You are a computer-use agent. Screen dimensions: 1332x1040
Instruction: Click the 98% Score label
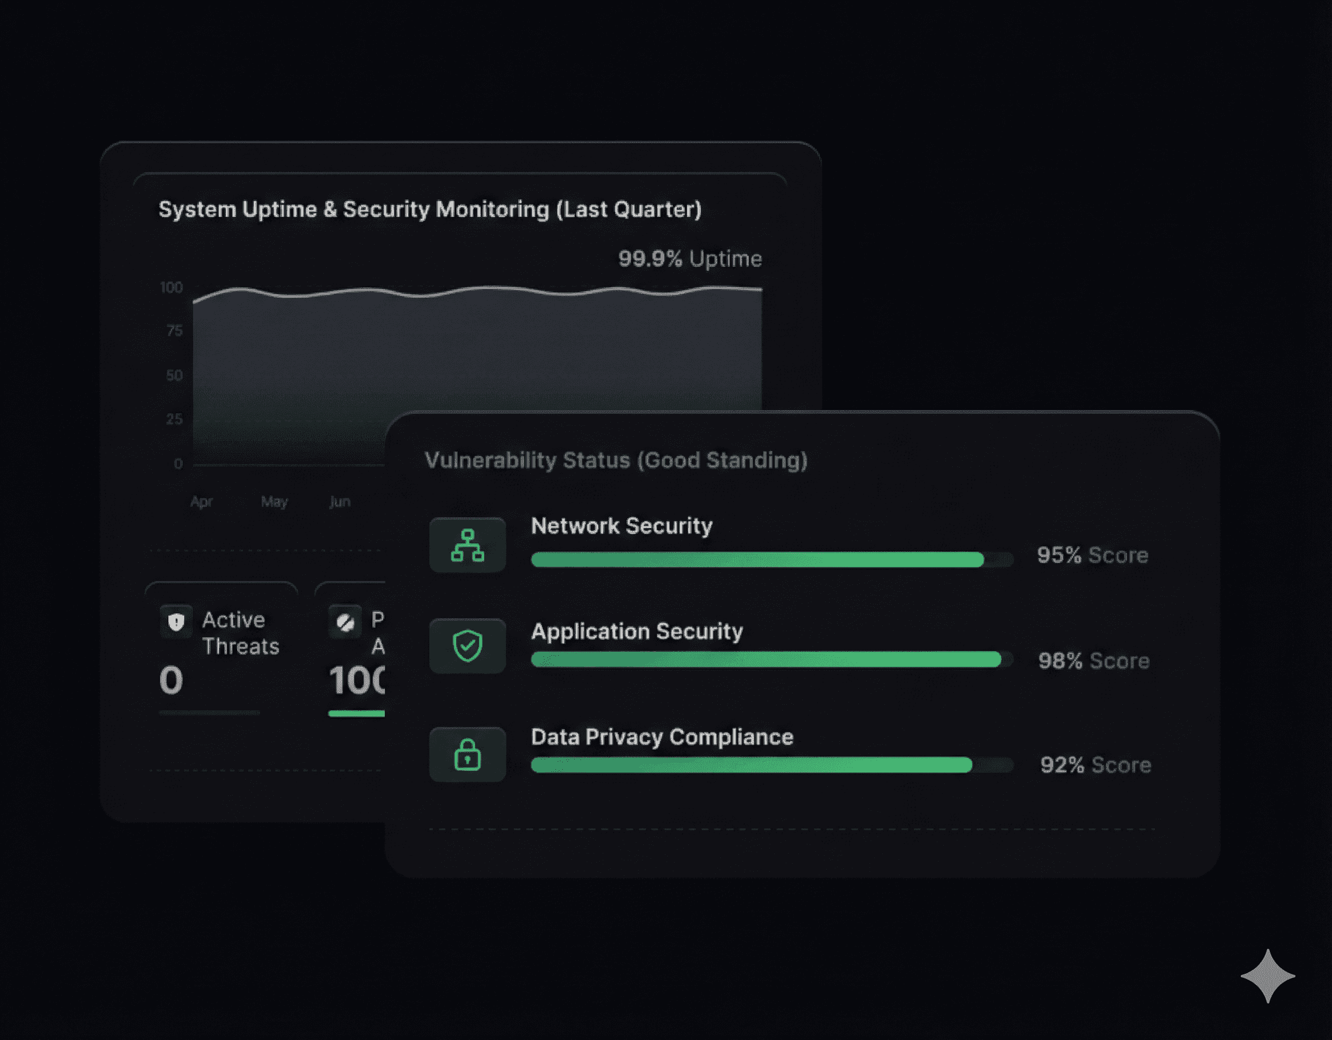1094,661
